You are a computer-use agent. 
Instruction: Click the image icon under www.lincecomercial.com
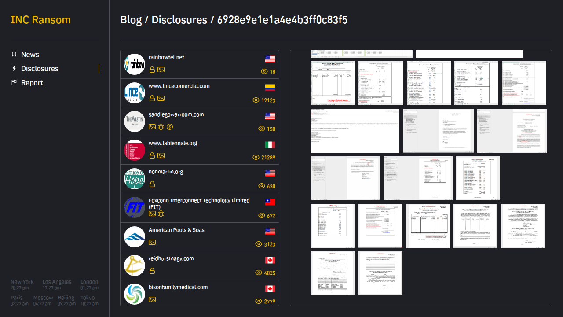pos(161,98)
